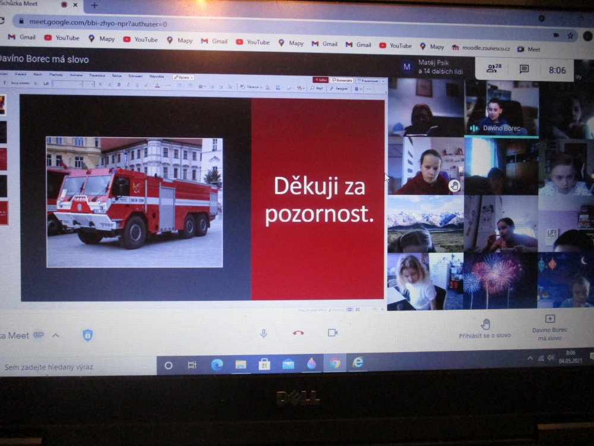This screenshot has height=446, width=594.
Task: Select Davino Borec video tile
Action: point(501,110)
